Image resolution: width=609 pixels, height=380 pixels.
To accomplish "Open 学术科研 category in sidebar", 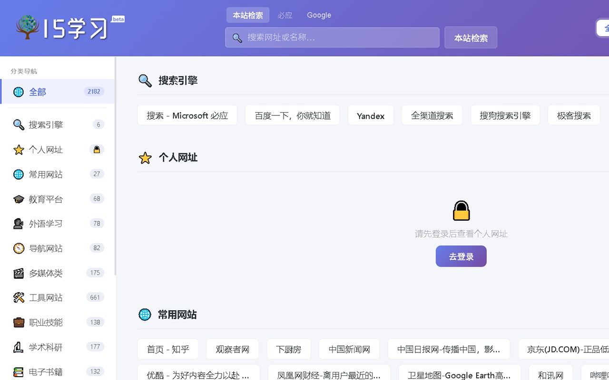I will tap(57, 347).
